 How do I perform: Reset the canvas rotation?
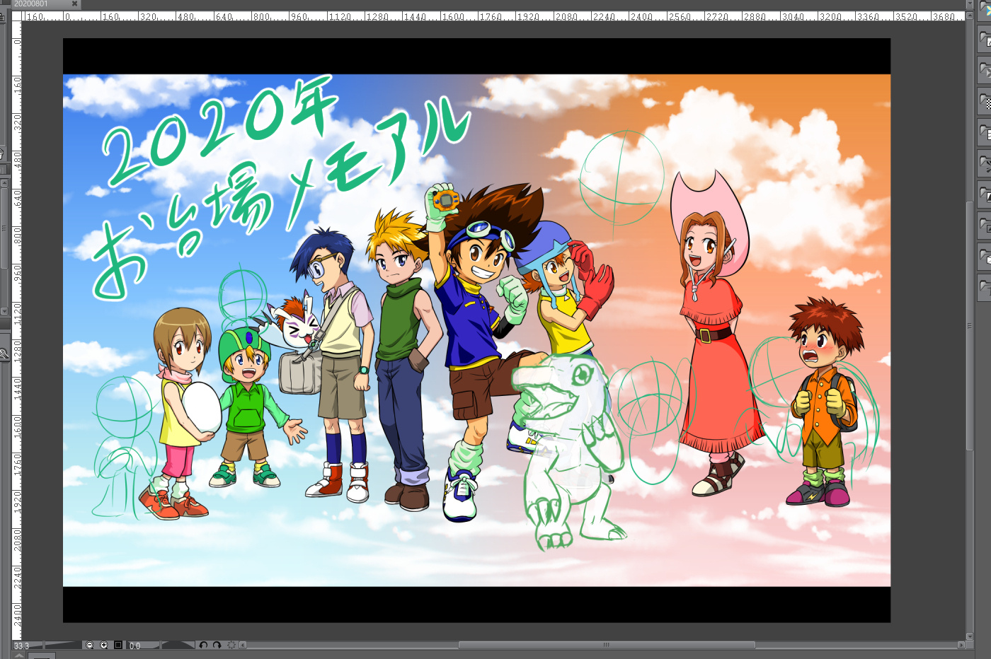click(231, 645)
